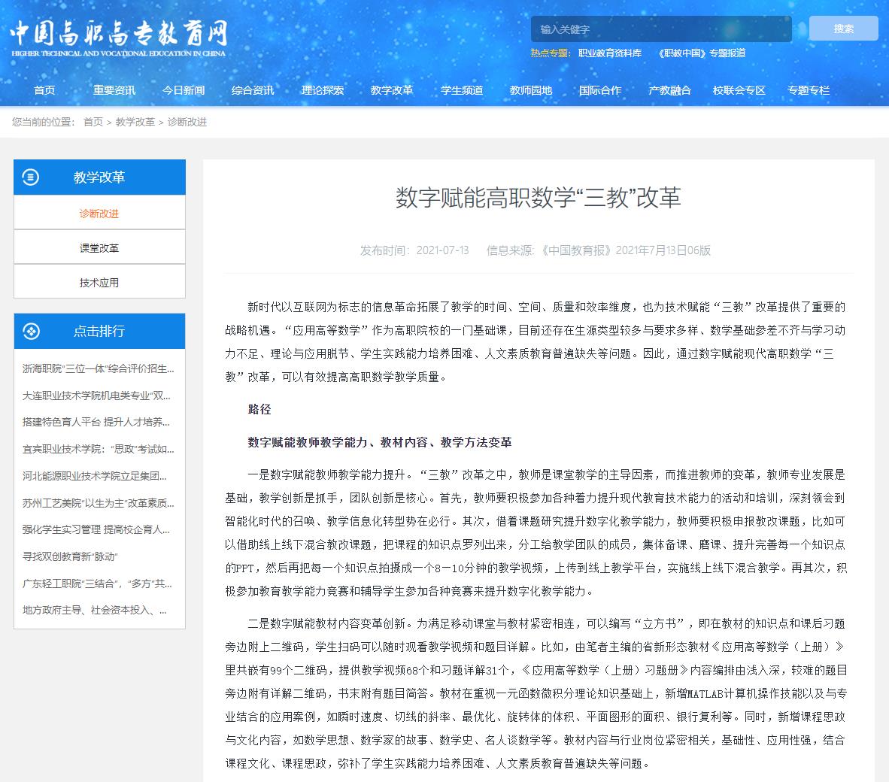Click the 教学改革 sidebar list icon

pos(31,177)
